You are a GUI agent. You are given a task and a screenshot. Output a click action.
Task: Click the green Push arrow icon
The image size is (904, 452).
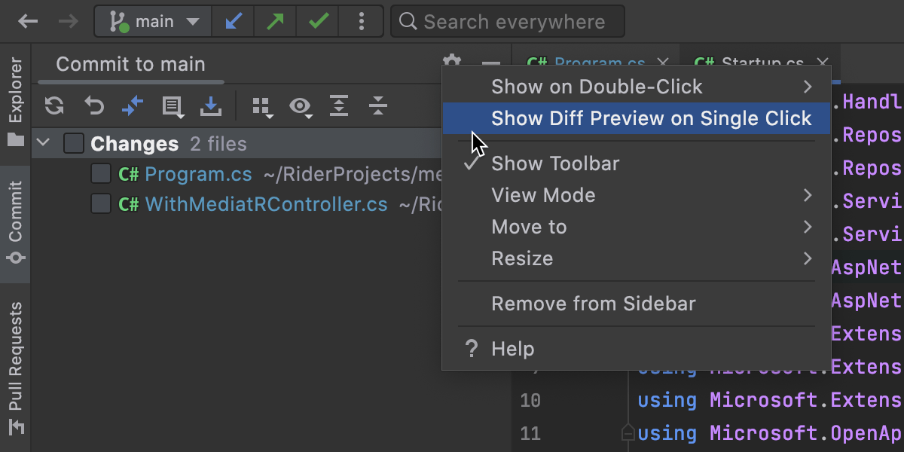(x=276, y=21)
